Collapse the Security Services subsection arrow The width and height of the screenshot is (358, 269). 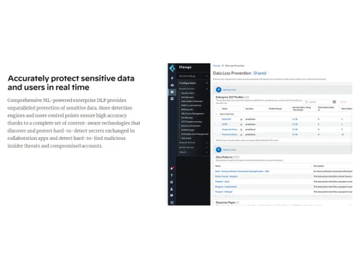[207, 89]
